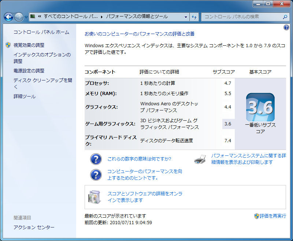
Task: Select すべてのコントロールパネル breadcrumb item
Action: click(x=71, y=17)
